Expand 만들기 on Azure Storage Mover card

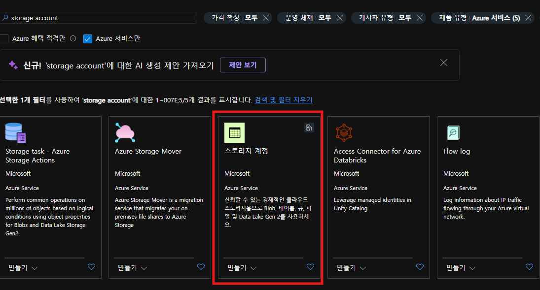click(x=133, y=268)
